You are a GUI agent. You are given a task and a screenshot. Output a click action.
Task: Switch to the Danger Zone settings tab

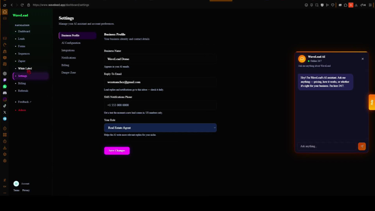(x=68, y=73)
